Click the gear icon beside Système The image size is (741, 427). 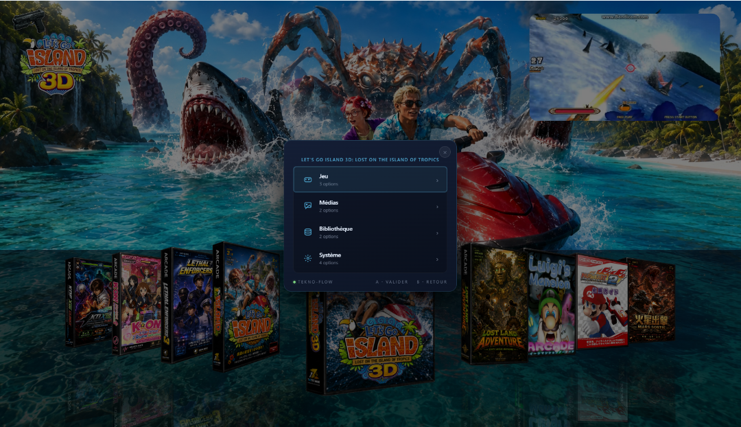307,259
